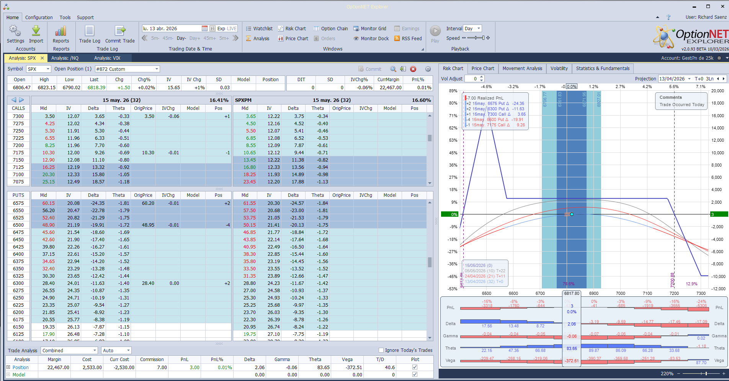Image resolution: width=729 pixels, height=381 pixels.
Task: Open the Reports chart icon
Action: click(61, 31)
